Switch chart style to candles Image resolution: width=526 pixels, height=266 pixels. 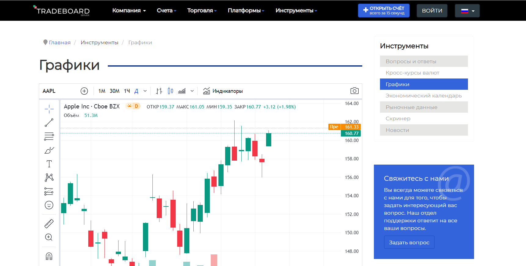[x=170, y=91]
